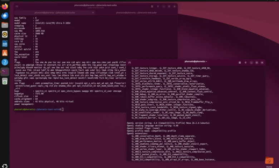This screenshot has height=168, width=279.
Task: Close the front phoronix ~ terminal
Action: 262,63
